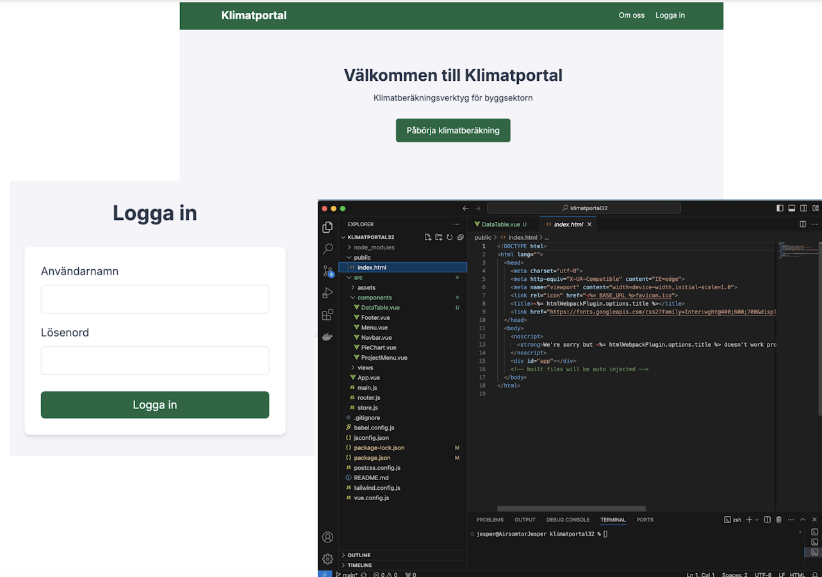
Task: Toggle bottom panel visibility
Action: click(792, 208)
